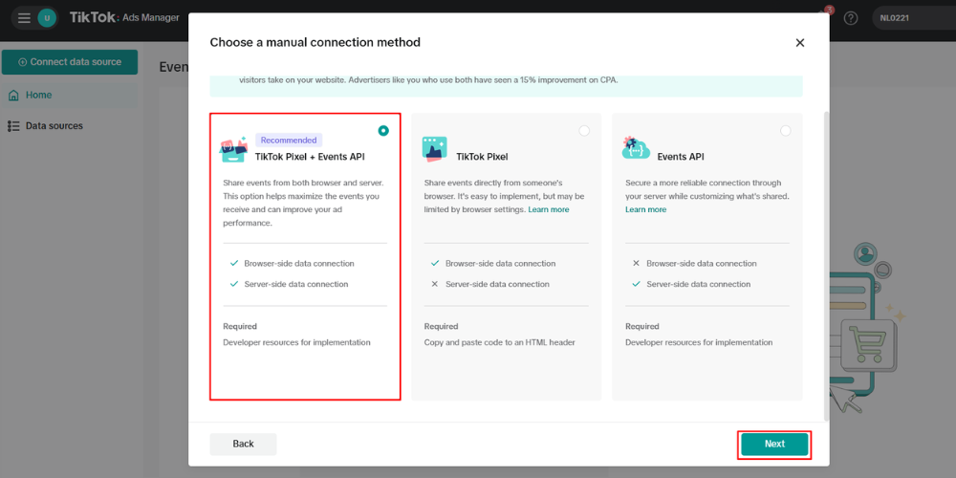Viewport: 956px width, 478px height.
Task: Select the TikTok Pixel radio button
Action: point(584,130)
